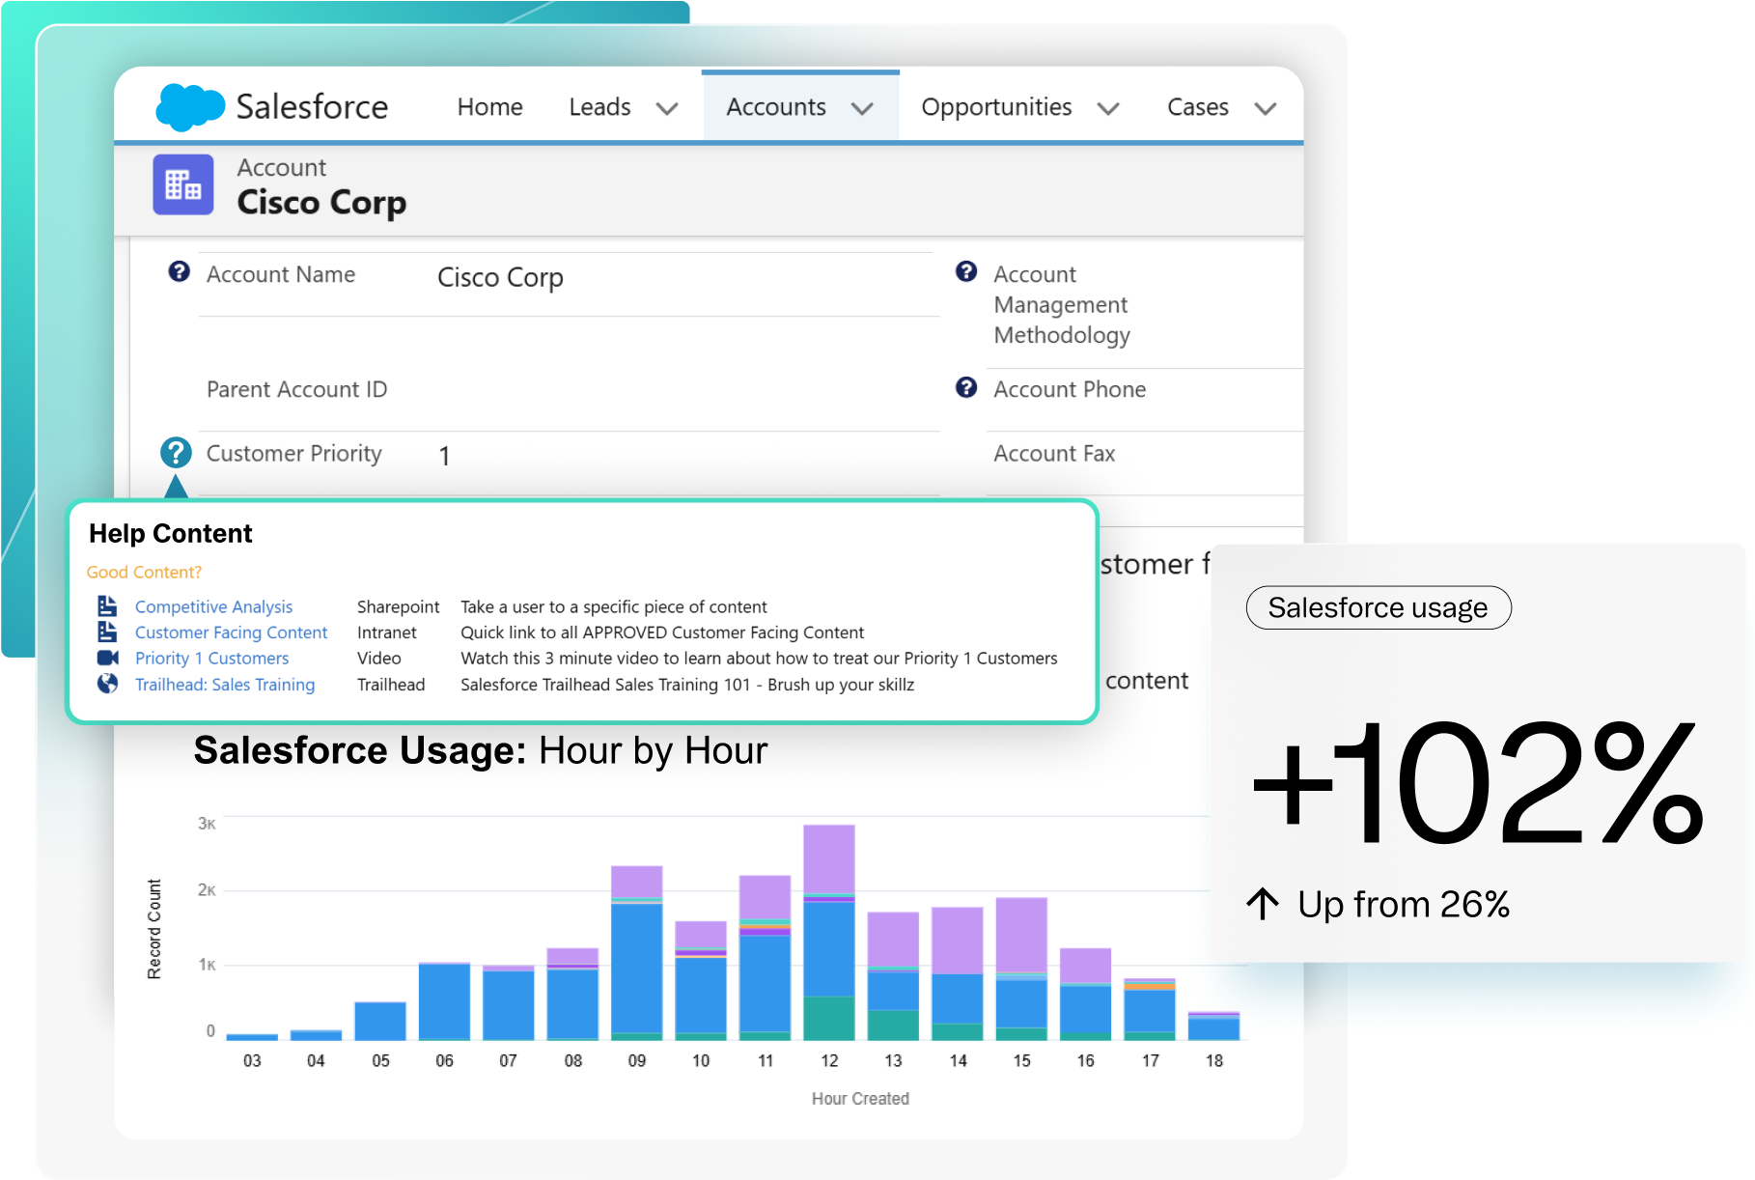The width and height of the screenshot is (1755, 1180).
Task: Expand the Opportunities dropdown chevron
Action: pyautogui.click(x=1108, y=108)
